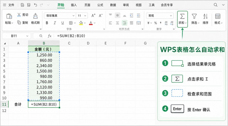Expand the font color dropdown arrow
Image resolution: width=228 pixels, height=126 pixels.
click(x=95, y=23)
